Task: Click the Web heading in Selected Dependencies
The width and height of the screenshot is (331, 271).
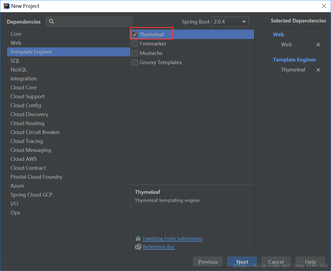Action: (278, 35)
